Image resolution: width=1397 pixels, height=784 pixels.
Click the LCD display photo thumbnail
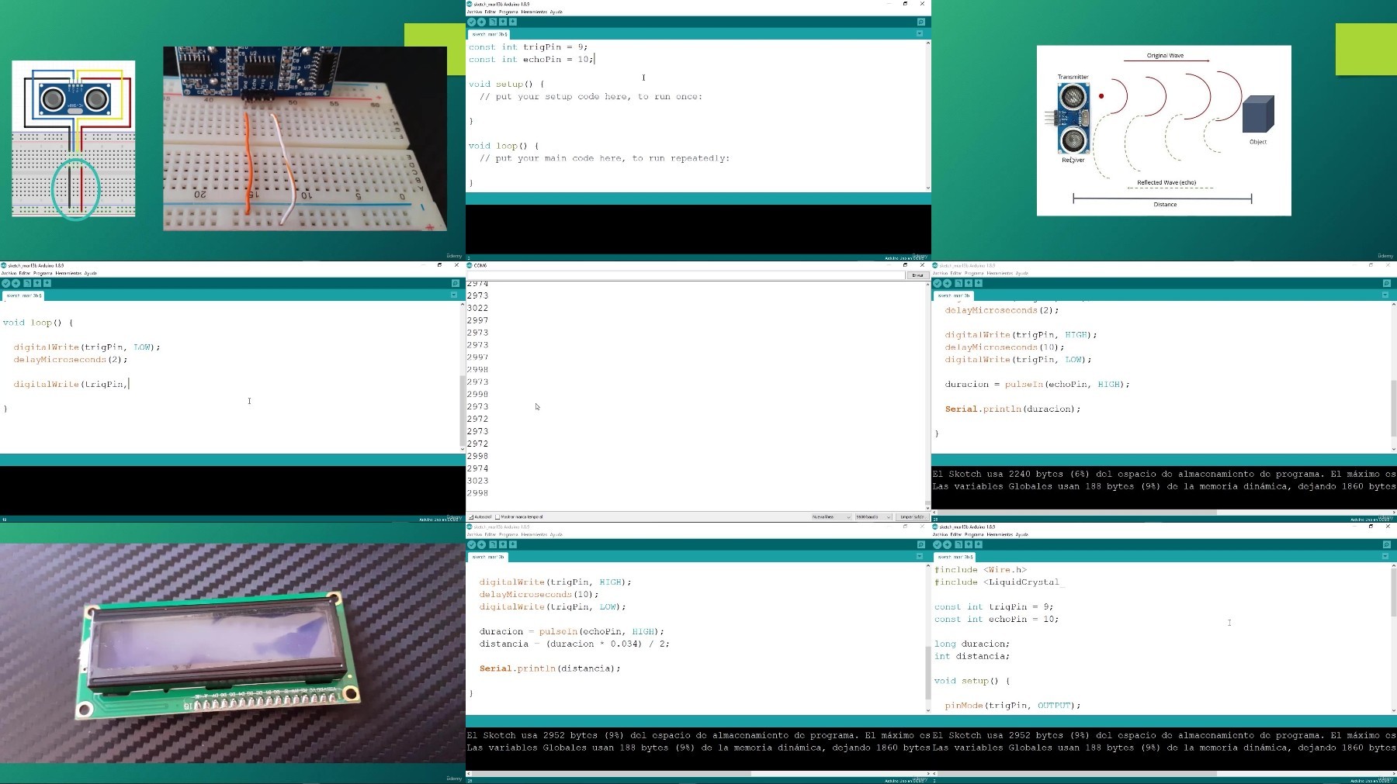(233, 653)
